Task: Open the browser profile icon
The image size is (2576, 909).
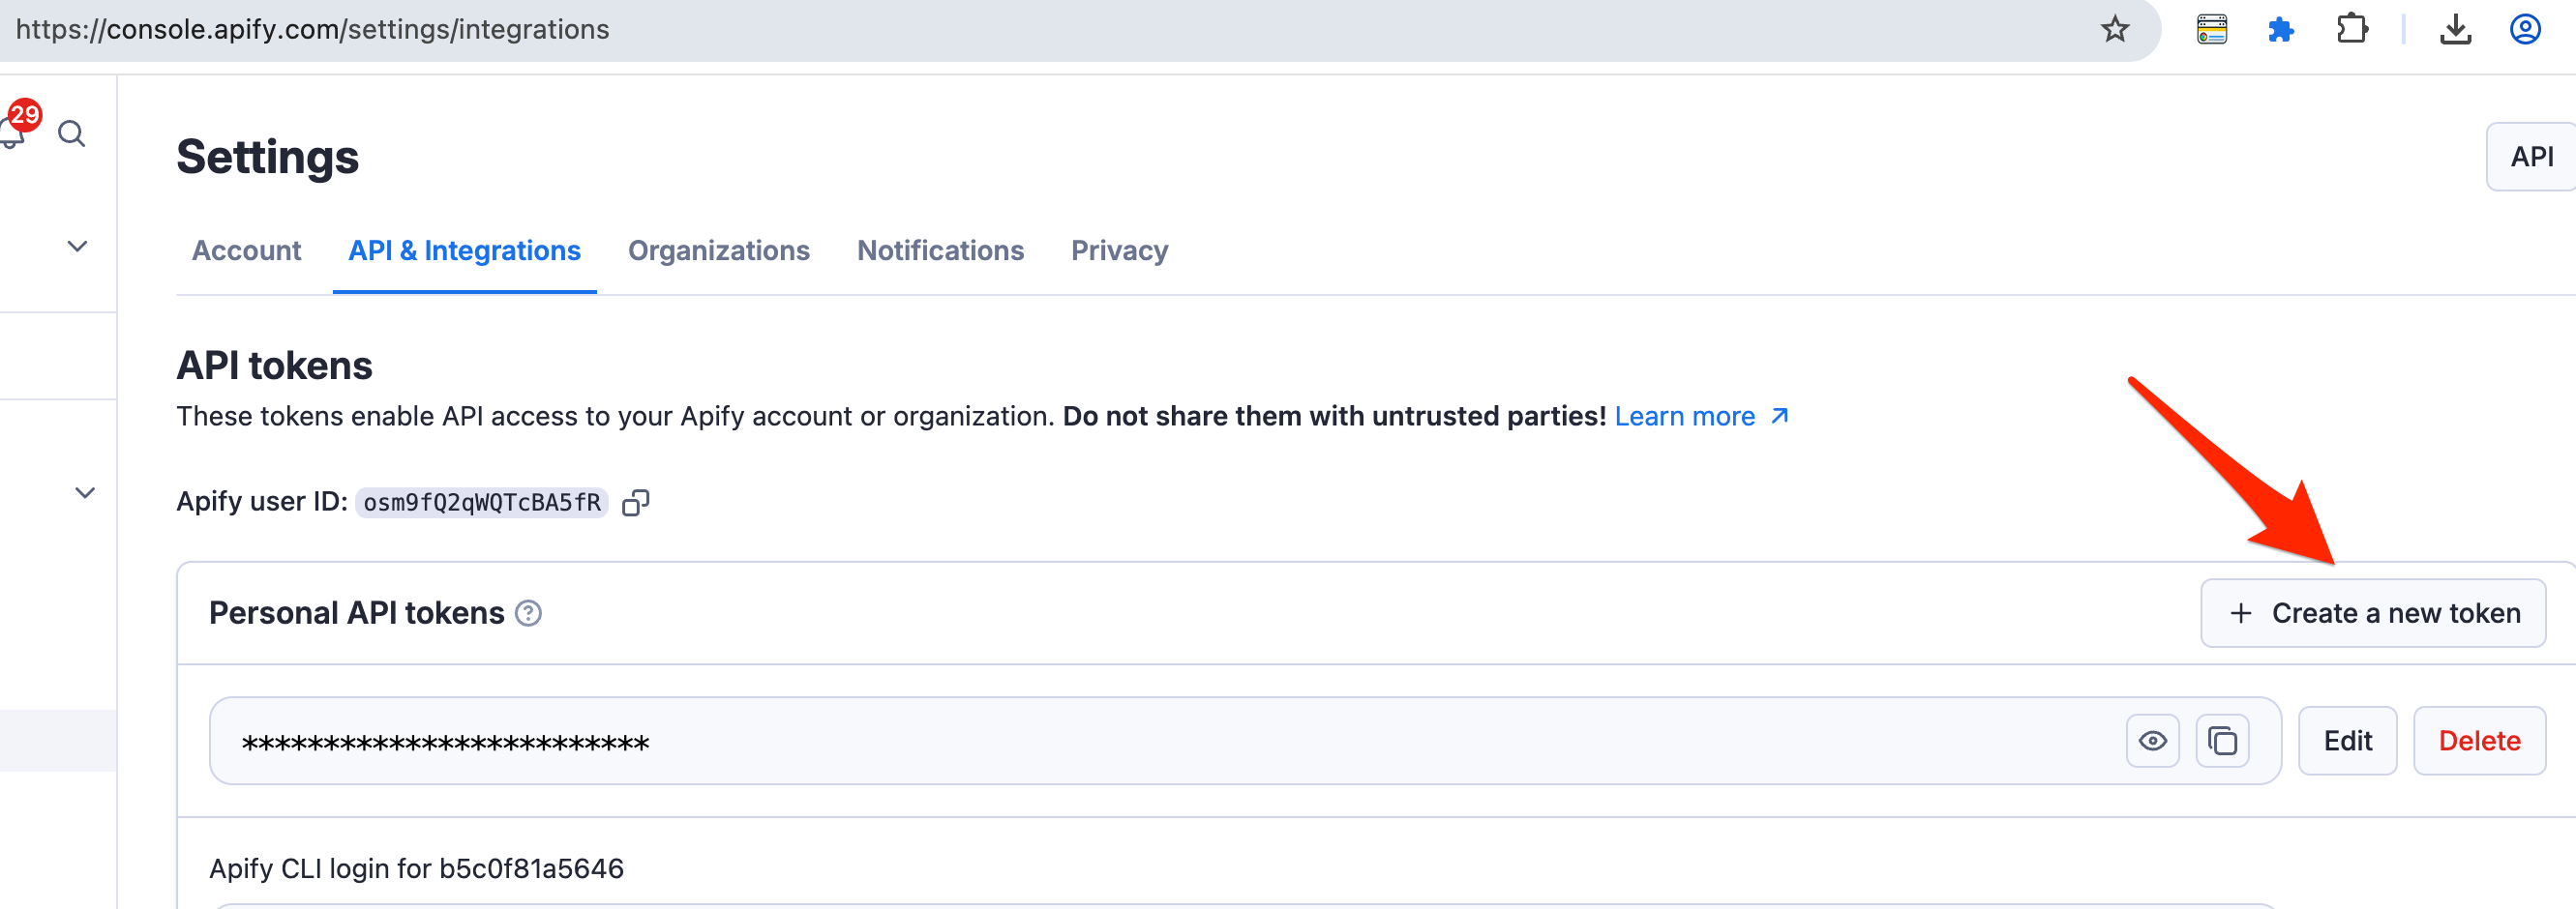Action: point(2525,30)
